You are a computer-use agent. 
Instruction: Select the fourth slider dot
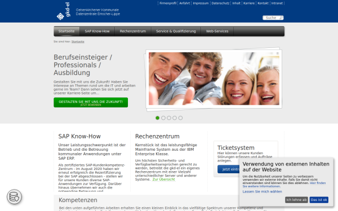point(175,118)
